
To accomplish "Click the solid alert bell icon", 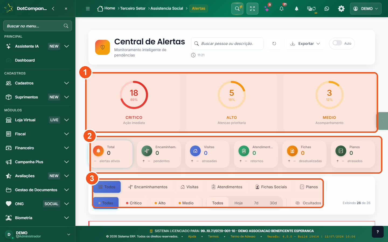I will [x=296, y=9].
